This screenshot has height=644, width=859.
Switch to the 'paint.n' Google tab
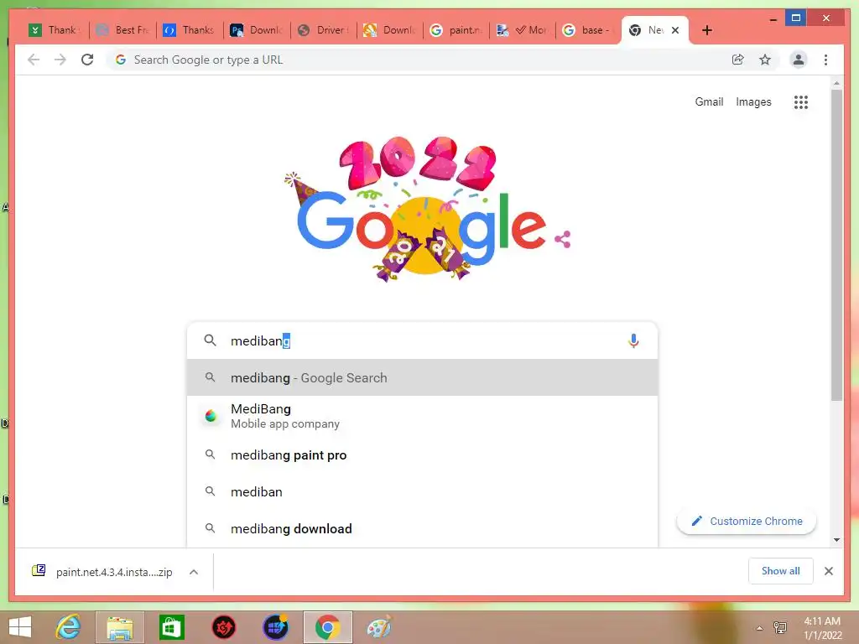tap(457, 30)
